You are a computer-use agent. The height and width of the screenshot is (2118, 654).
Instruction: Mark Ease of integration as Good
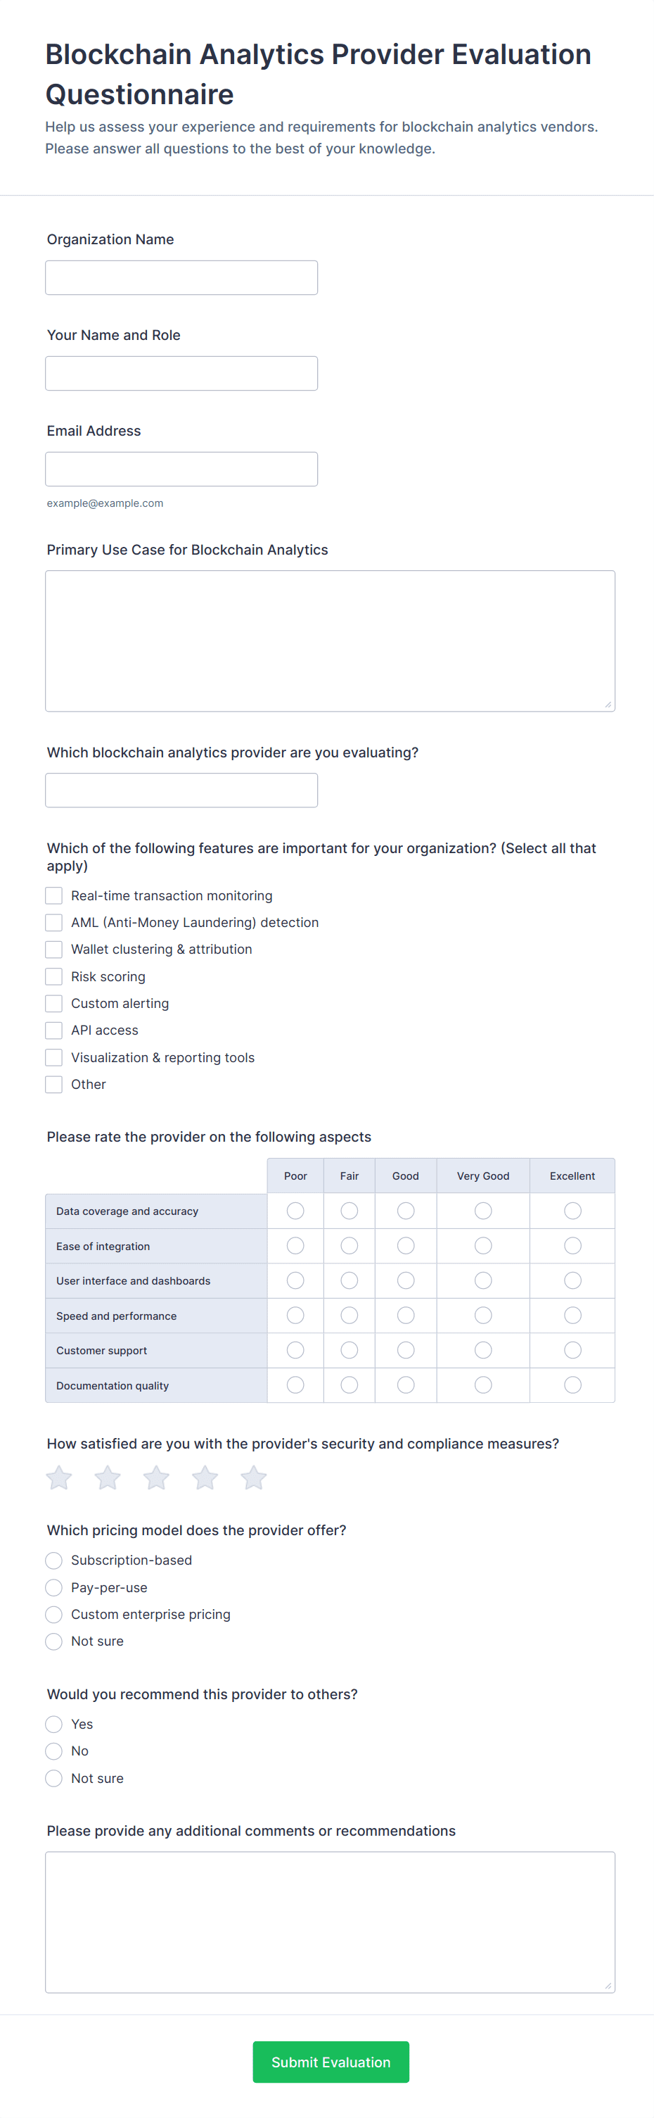pyautogui.click(x=406, y=1246)
